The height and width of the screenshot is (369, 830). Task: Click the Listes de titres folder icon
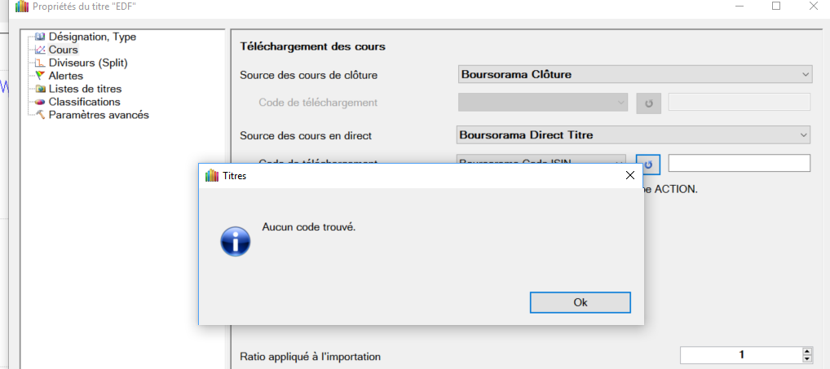tap(40, 89)
